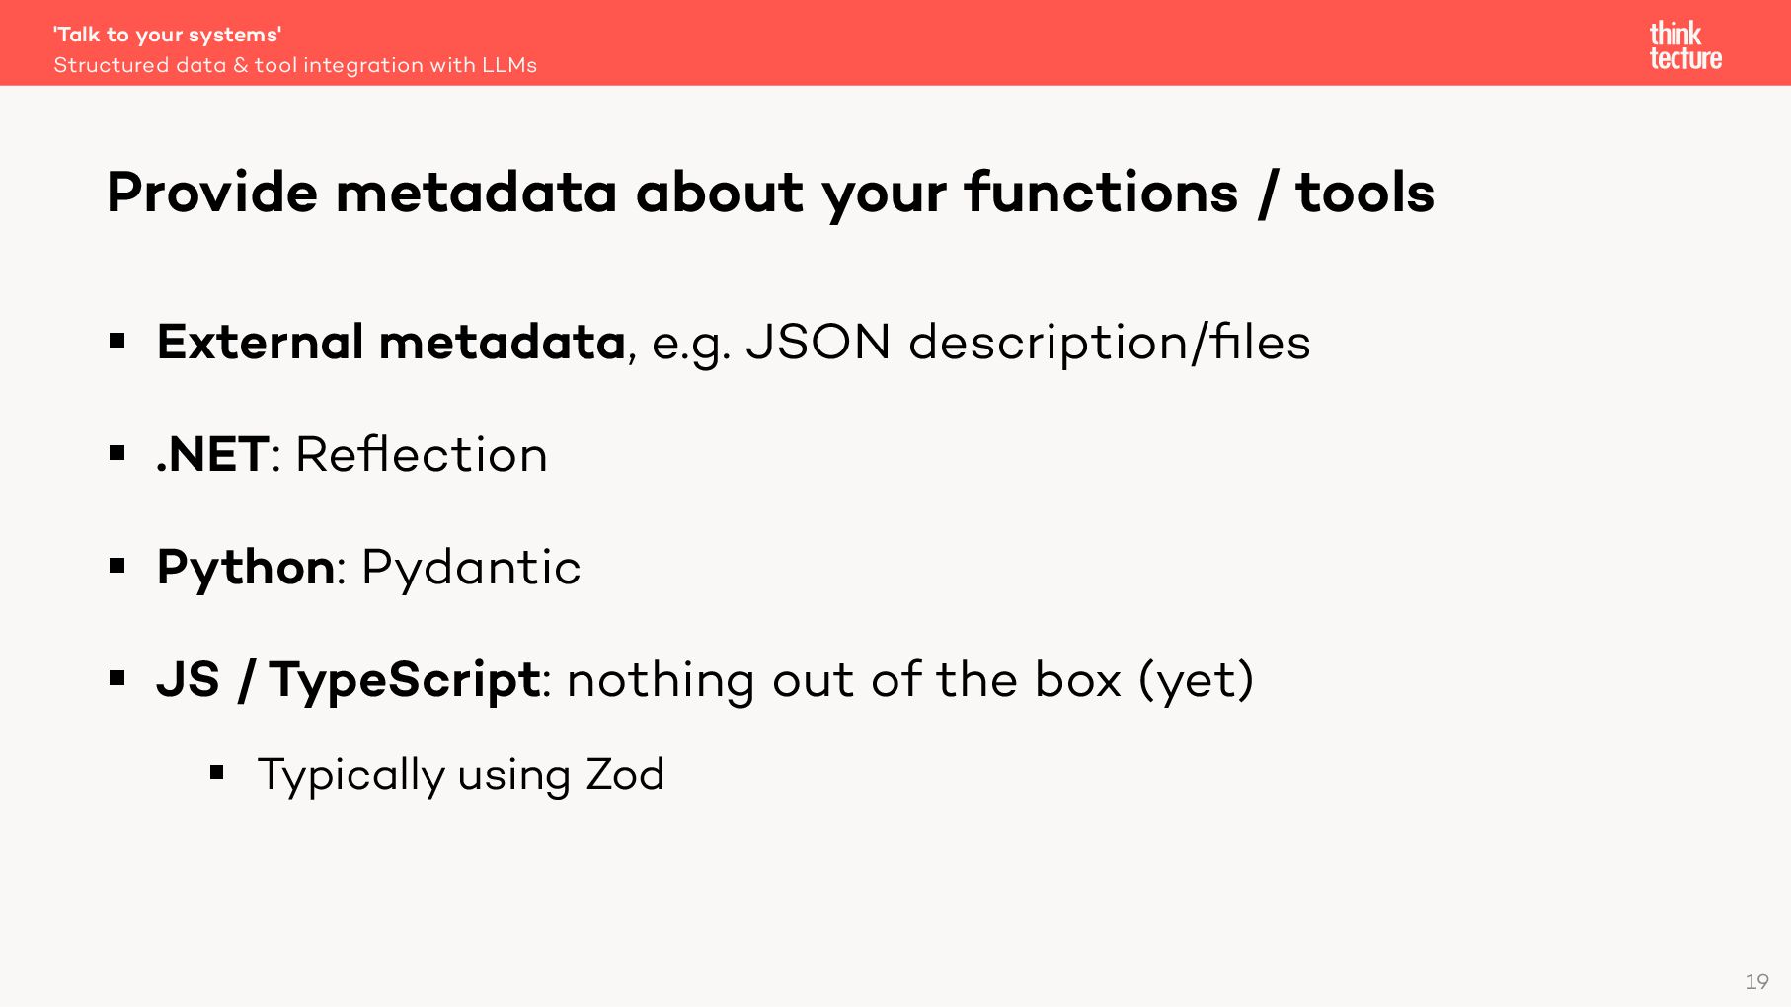Viewport: 1791px width, 1007px height.
Task: Click the bullet marker before External metadata
Action: point(117,342)
